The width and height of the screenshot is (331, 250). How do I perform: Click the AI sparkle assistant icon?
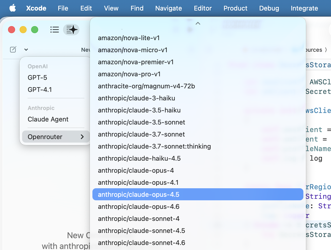[71, 30]
